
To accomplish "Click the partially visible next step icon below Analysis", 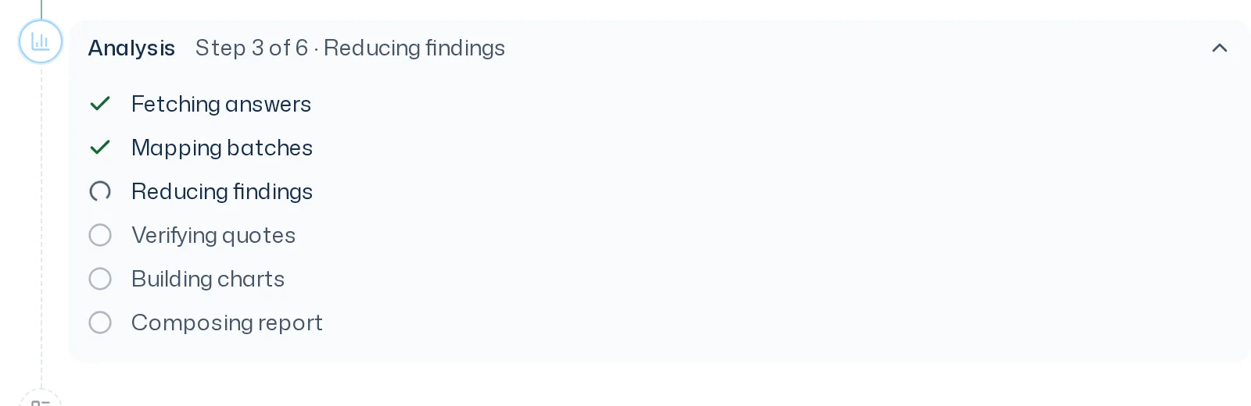I will [41, 398].
